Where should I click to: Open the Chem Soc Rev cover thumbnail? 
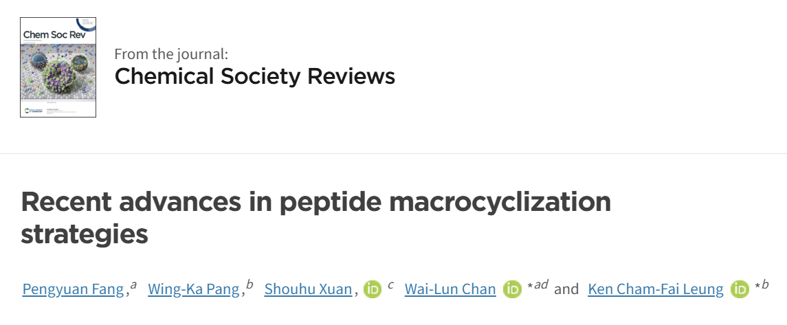pyautogui.click(x=58, y=68)
